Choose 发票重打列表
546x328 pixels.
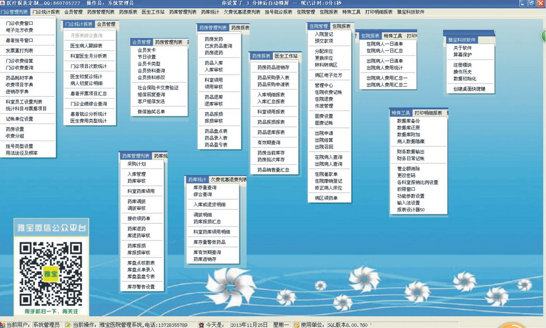pos(19,51)
